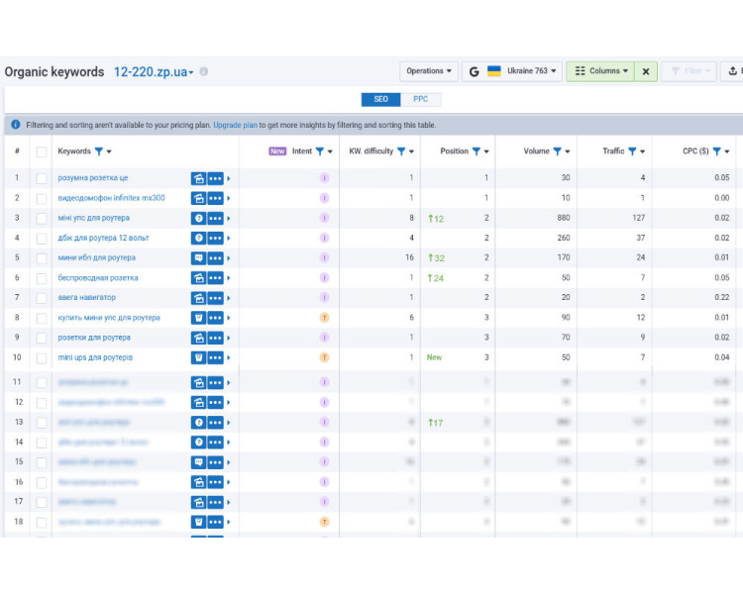Open the Operations dropdown
Image resolution: width=743 pixels, height=594 pixels.
[x=429, y=71]
